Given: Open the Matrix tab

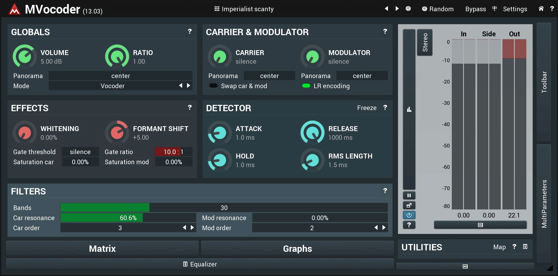Looking at the screenshot, I should tap(102, 248).
